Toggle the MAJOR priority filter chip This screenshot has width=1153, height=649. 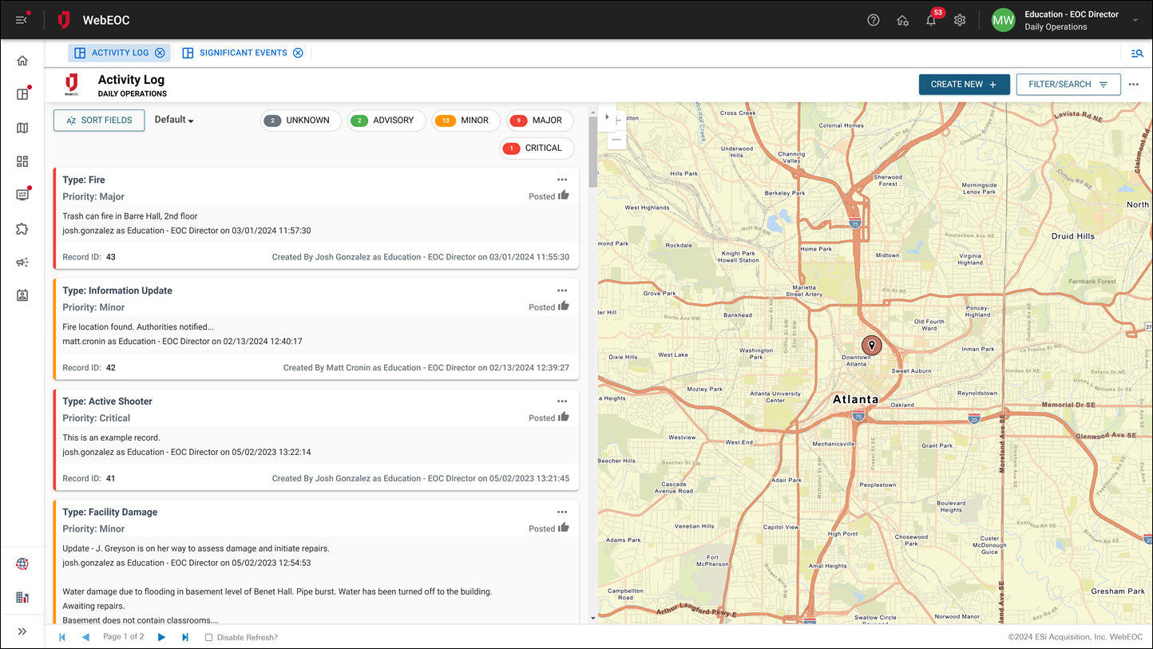pos(540,121)
